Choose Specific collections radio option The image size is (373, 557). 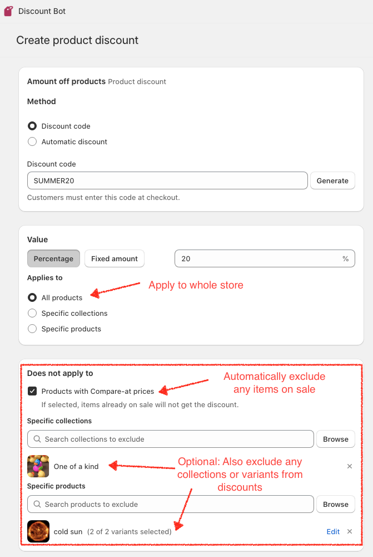point(32,313)
